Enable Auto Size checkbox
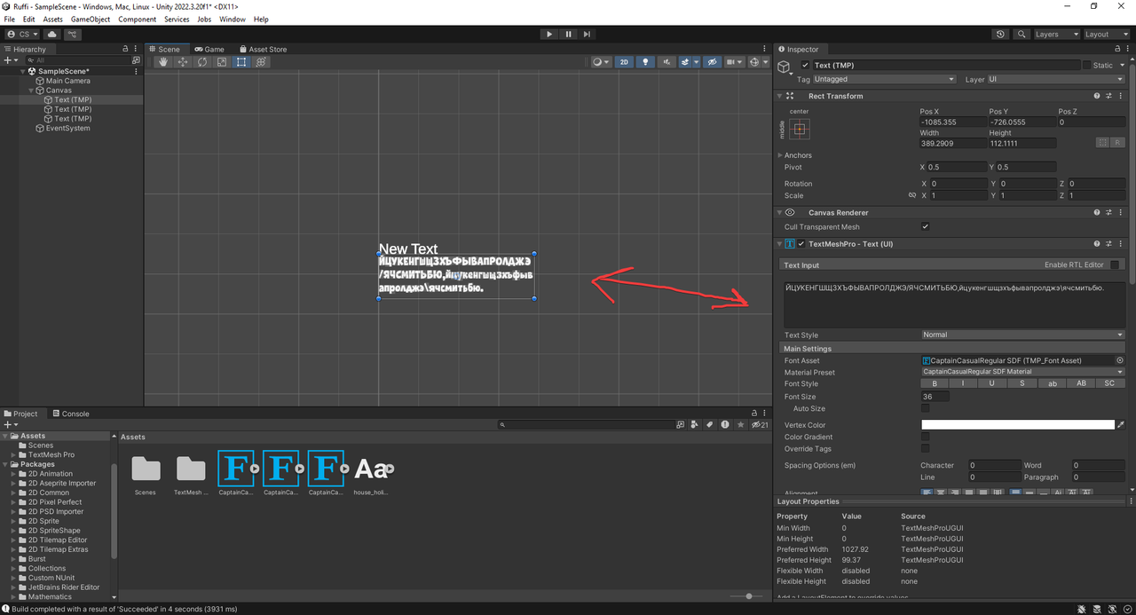 [x=925, y=409]
